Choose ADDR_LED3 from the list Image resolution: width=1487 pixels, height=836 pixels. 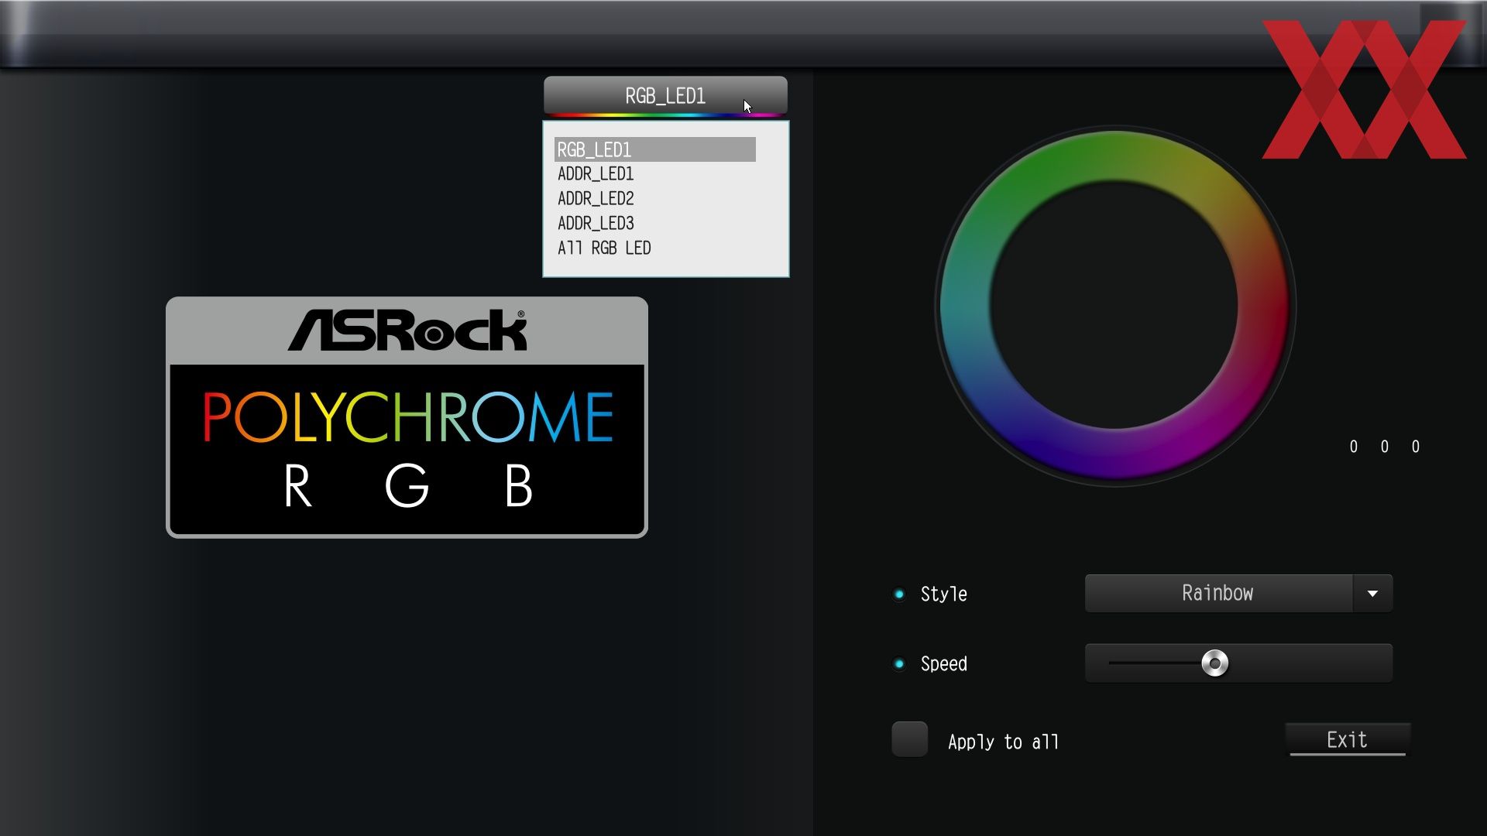click(596, 224)
